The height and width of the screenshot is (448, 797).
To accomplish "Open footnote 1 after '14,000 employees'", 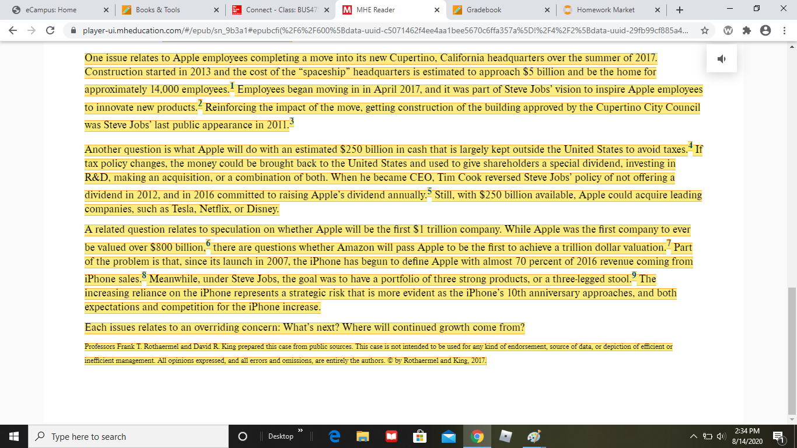I will (232, 86).
